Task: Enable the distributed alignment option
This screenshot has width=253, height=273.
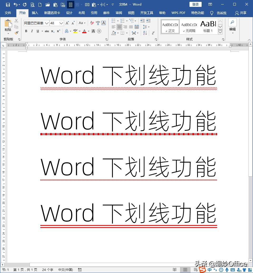Action: [137, 26]
